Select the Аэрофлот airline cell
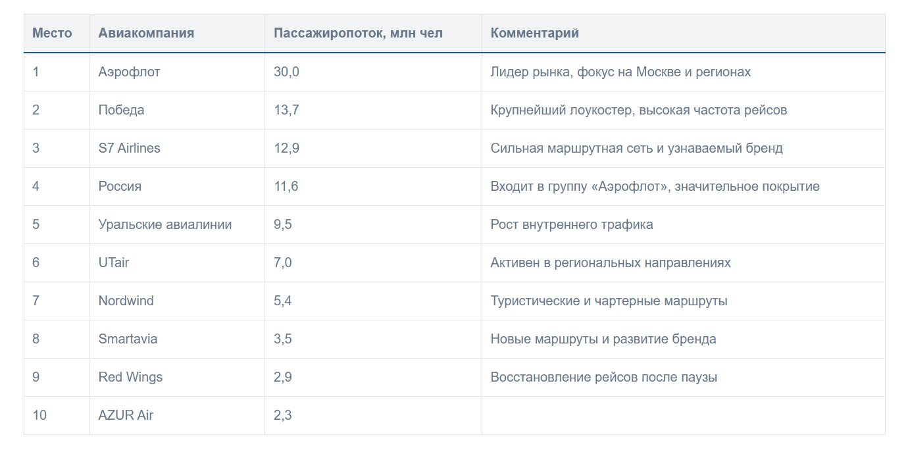 [x=129, y=72]
